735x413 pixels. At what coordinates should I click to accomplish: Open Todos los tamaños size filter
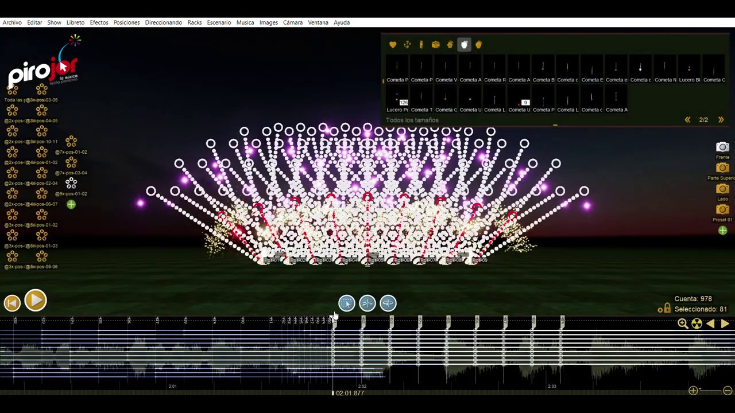coord(412,120)
